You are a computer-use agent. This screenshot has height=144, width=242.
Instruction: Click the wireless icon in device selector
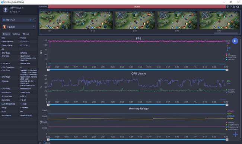click(x=31, y=20)
